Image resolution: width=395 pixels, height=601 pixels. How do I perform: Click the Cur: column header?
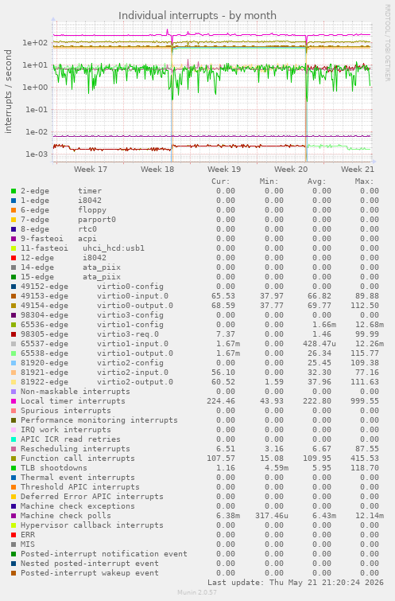tap(221, 181)
